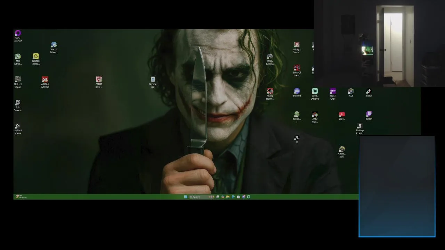445x250 pixels.
Task: Open the Recycle Bin icon
Action: pyautogui.click(x=153, y=83)
